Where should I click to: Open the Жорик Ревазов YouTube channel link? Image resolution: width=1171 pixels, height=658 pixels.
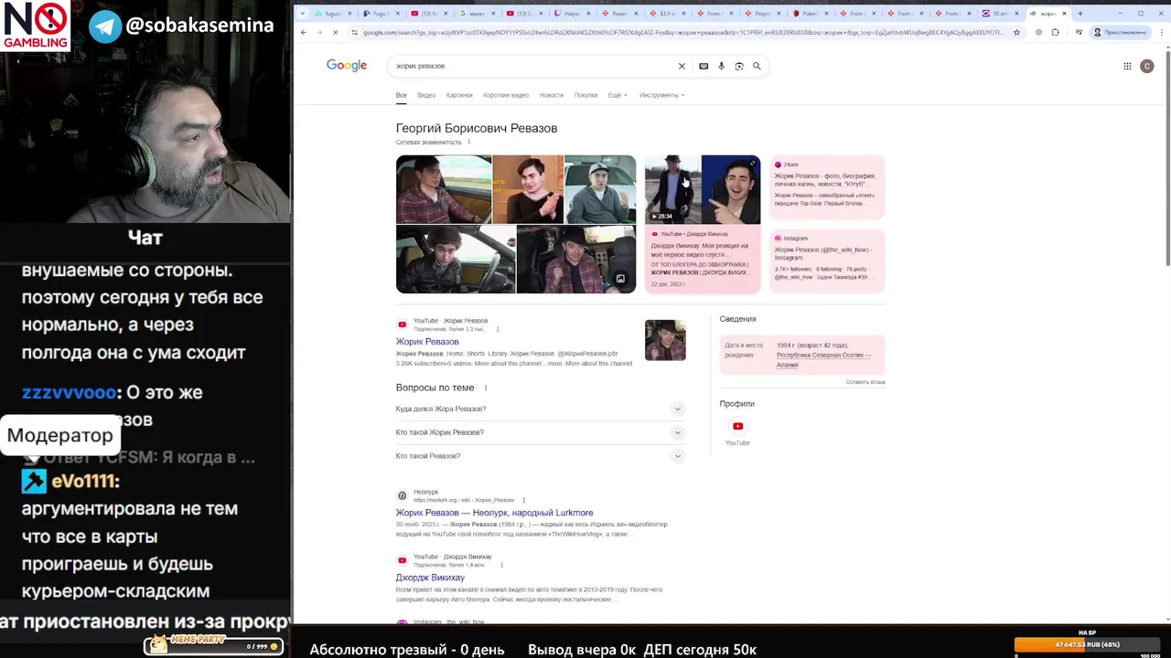pos(427,342)
